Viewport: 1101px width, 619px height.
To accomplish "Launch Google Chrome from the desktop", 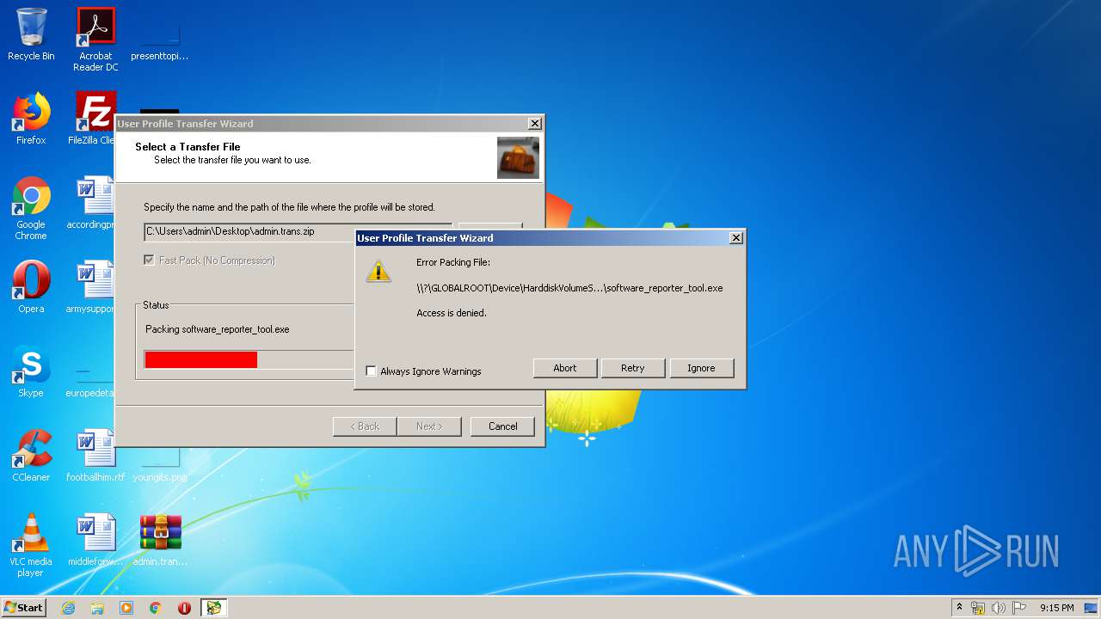I will tap(31, 208).
